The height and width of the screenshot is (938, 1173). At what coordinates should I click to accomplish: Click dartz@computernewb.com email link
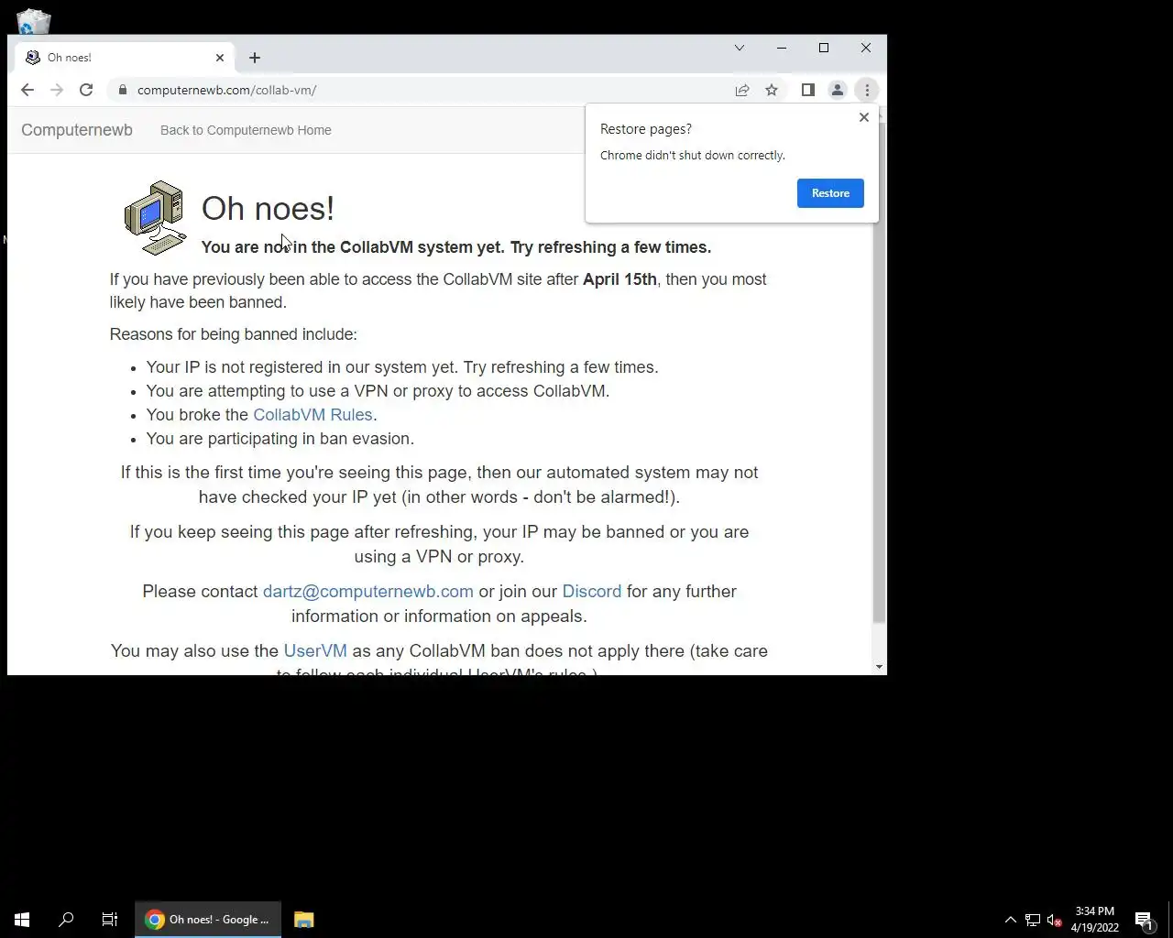[368, 592]
